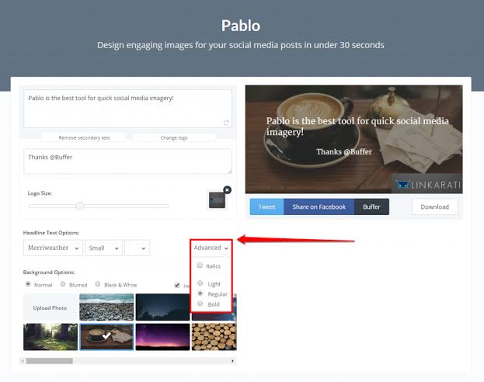Screen dimensions: 484x382
Task: Click the Buffer share button
Action: 371,207
